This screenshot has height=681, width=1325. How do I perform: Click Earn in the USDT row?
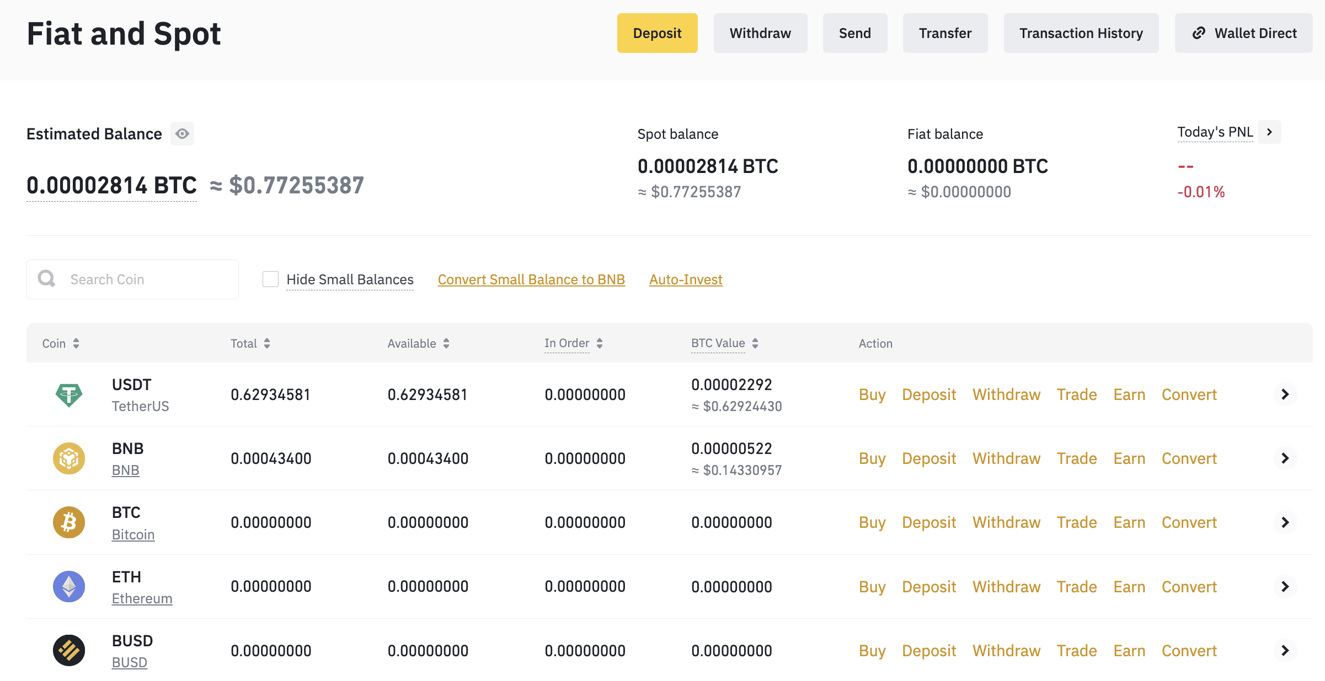(1129, 394)
